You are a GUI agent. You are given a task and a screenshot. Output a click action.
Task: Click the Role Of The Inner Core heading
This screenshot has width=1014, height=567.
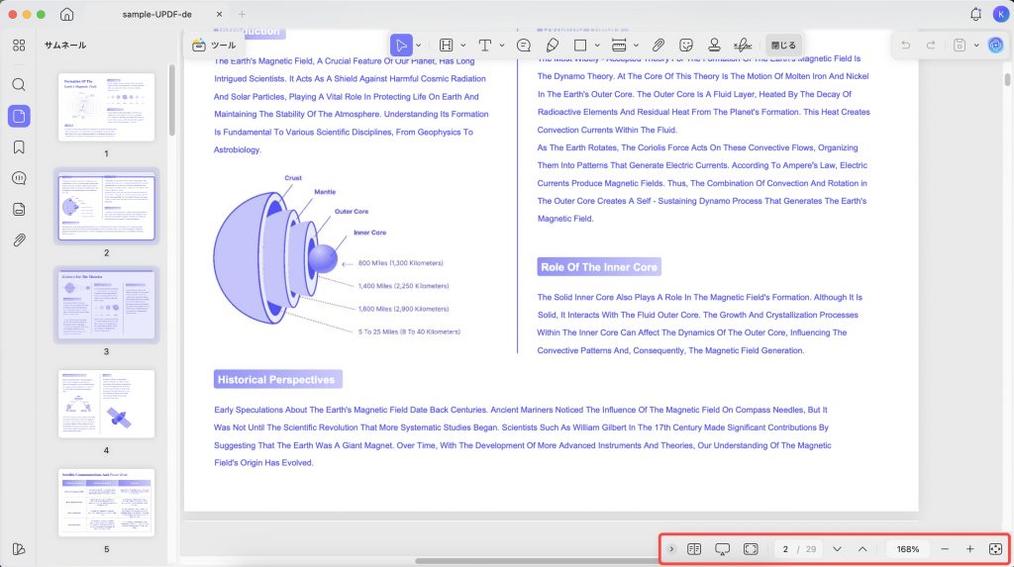(599, 267)
